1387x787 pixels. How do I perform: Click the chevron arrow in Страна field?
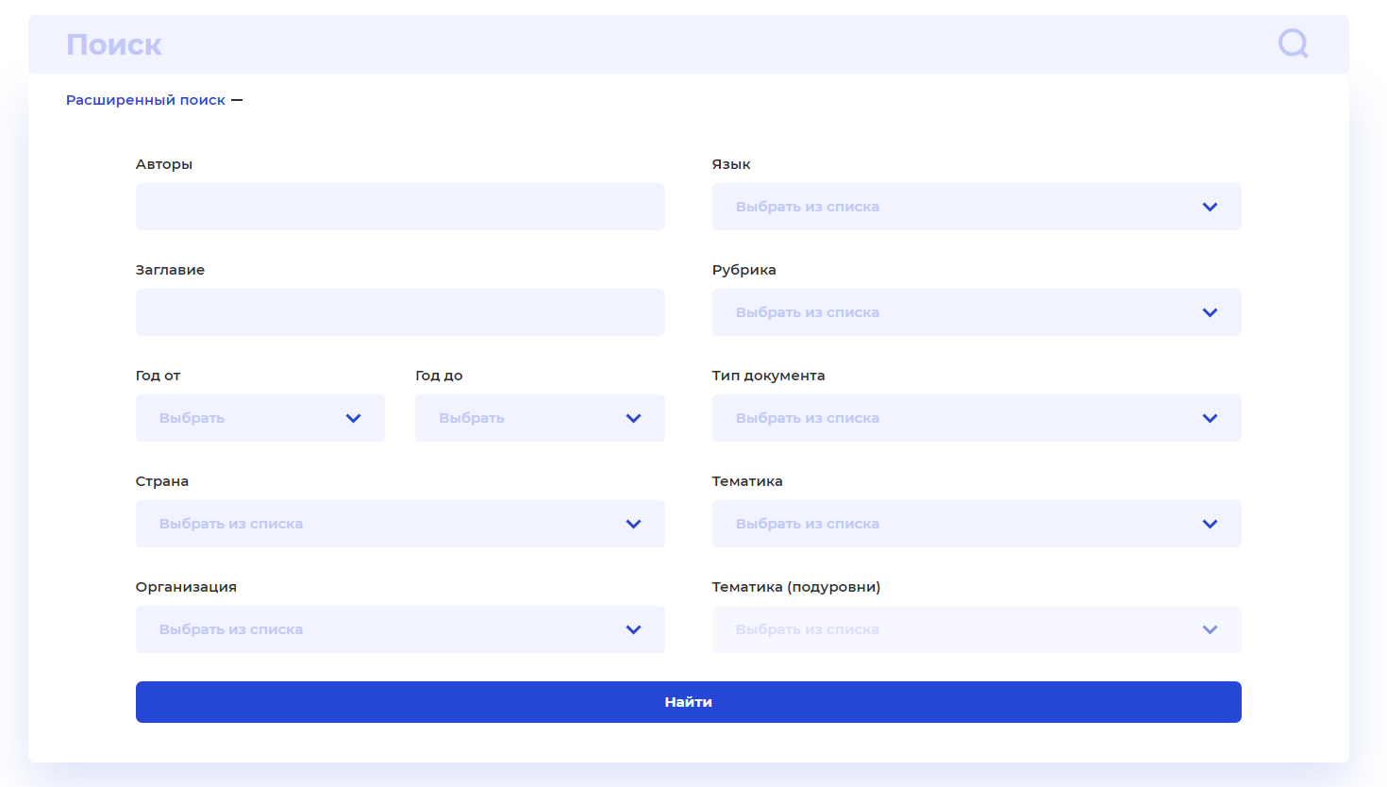(x=633, y=524)
